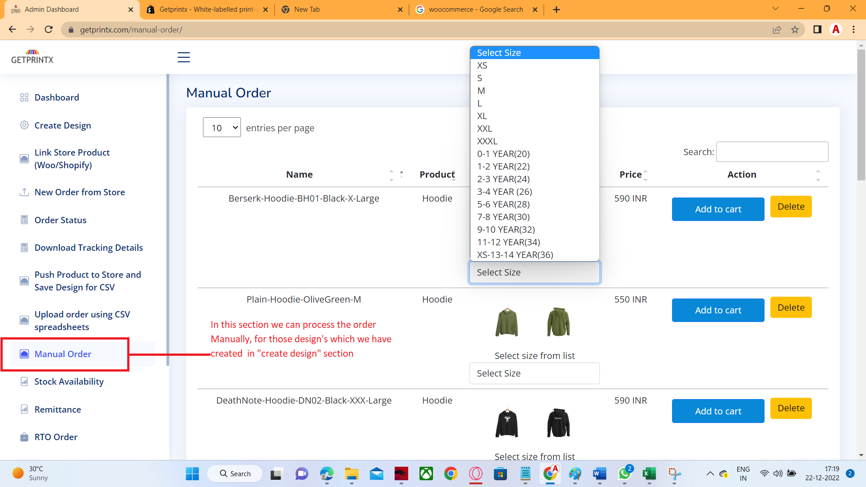Click inside the Search input field

(772, 152)
